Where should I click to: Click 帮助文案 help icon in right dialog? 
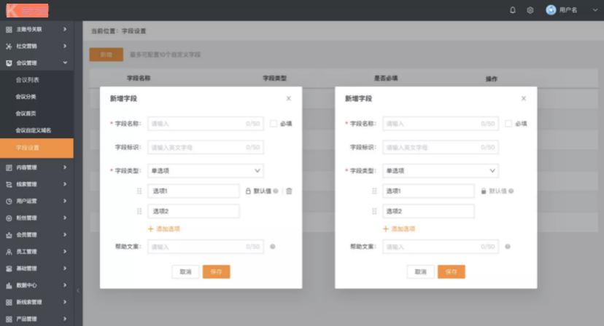click(x=507, y=247)
